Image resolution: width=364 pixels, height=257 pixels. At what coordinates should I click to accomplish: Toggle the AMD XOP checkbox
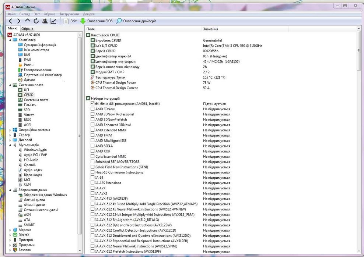pos(92,151)
